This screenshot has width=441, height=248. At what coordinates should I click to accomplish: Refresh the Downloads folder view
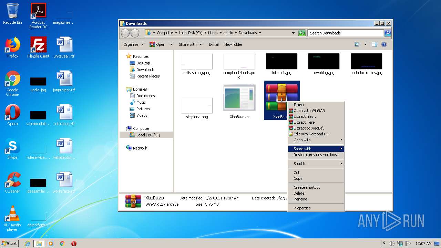pyautogui.click(x=302, y=33)
